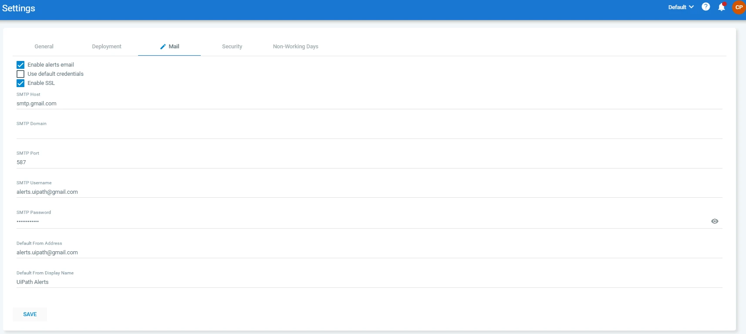Switch to the General tab
Viewport: 746px width, 334px height.
[x=44, y=47]
